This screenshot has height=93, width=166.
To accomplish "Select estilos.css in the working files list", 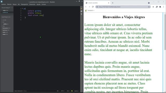I will click(x=5, y=12).
